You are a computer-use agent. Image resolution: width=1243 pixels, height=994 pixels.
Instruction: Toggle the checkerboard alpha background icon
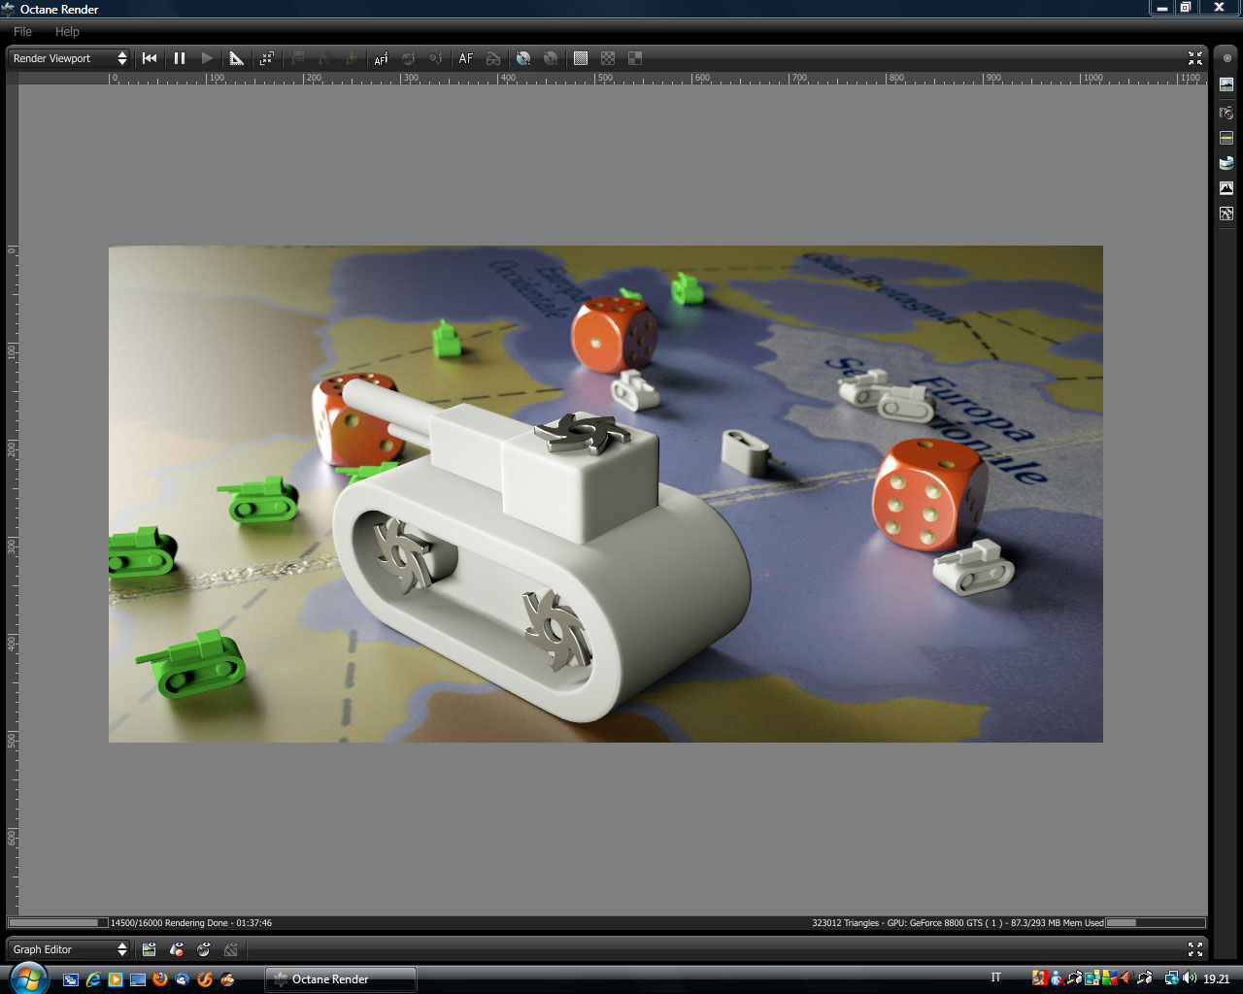608,58
